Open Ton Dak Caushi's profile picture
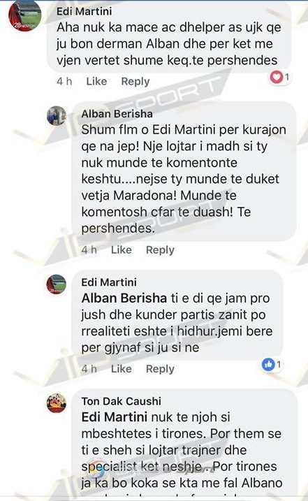The height and width of the screenshot is (501, 308). point(57,403)
